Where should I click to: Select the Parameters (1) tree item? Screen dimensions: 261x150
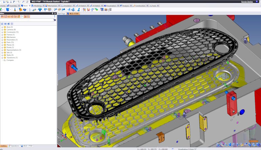point(12,40)
